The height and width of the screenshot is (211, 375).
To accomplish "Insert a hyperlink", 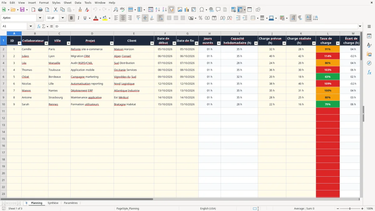I will [211, 10].
